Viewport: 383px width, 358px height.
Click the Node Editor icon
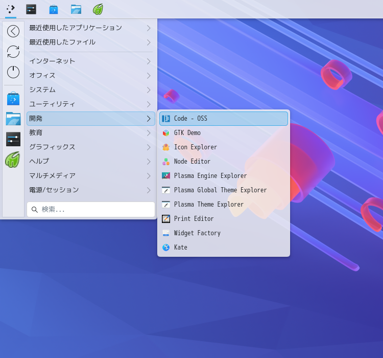166,162
